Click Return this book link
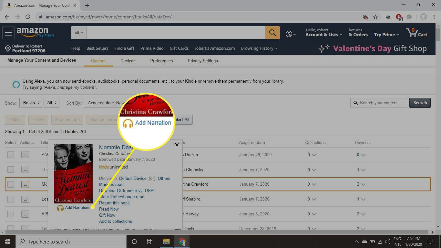Screen dimensions: 441x248 pos(114,203)
